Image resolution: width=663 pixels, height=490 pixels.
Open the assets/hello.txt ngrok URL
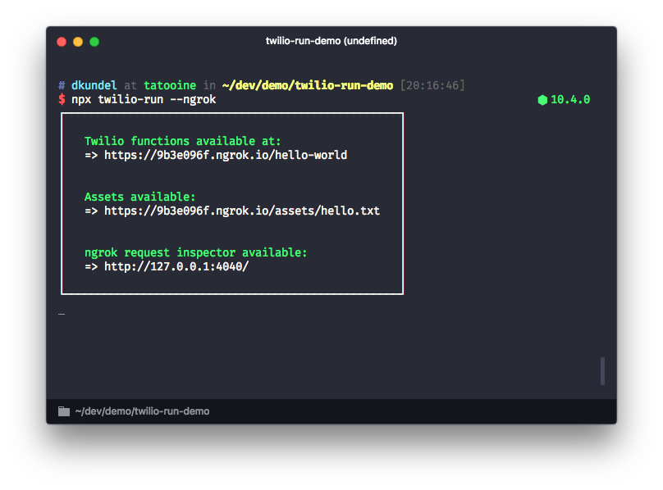242,211
